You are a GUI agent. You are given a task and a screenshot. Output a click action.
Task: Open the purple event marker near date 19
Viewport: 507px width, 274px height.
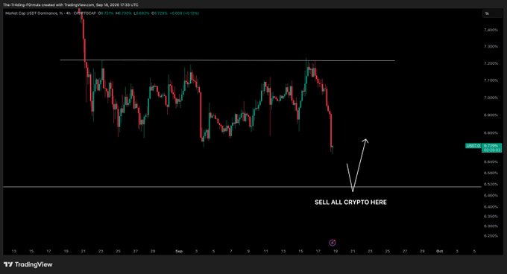point(332,243)
